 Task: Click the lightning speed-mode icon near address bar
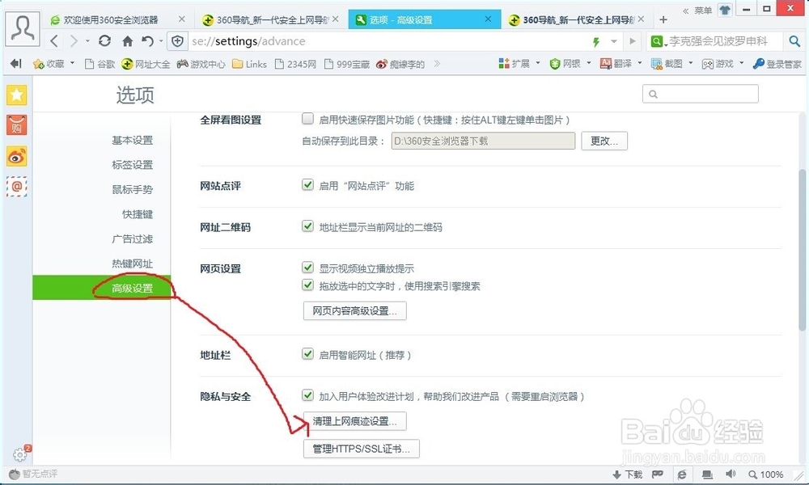click(595, 40)
